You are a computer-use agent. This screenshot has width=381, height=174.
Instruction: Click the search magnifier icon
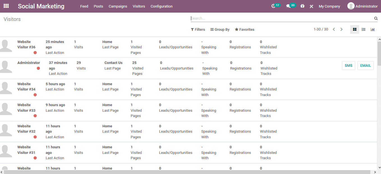[x=376, y=18]
